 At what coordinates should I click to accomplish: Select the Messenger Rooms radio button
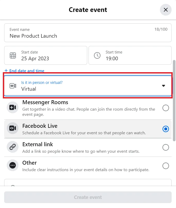point(166,108)
